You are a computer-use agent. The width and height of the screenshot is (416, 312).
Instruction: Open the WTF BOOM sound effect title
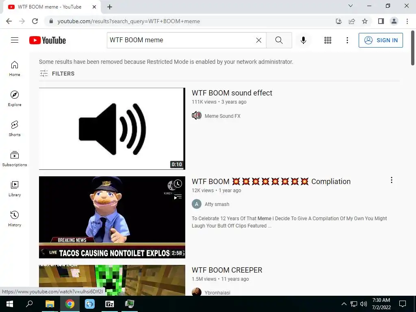click(232, 93)
